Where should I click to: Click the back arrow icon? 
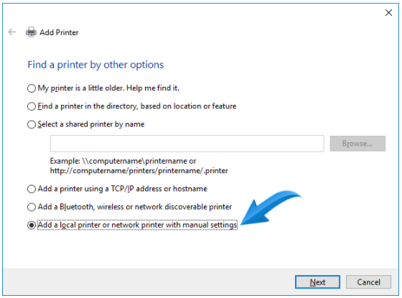11,32
